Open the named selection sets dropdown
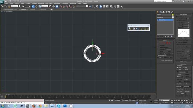The width and height of the screenshot is (193, 108). click(x=82, y=6)
